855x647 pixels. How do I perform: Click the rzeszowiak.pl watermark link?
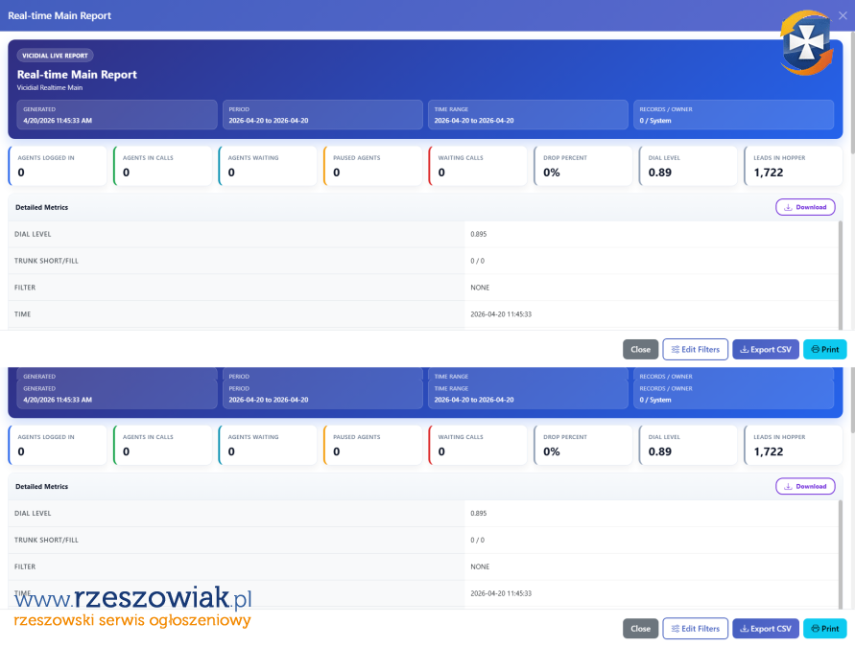pos(132,601)
